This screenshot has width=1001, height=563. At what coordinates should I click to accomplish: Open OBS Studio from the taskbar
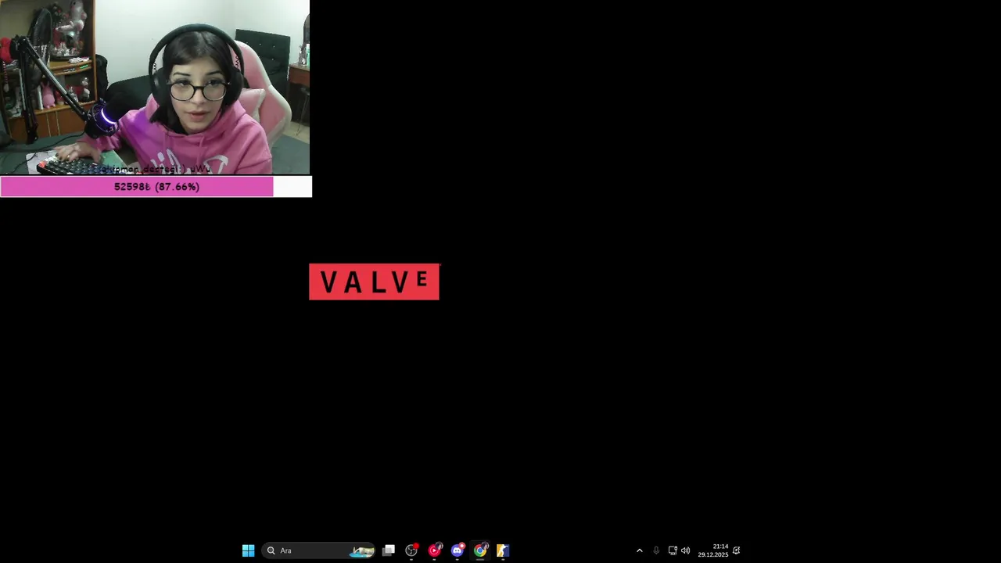click(x=411, y=550)
